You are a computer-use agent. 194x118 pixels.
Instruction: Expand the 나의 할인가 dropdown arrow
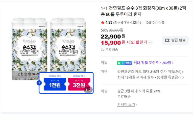151,43
